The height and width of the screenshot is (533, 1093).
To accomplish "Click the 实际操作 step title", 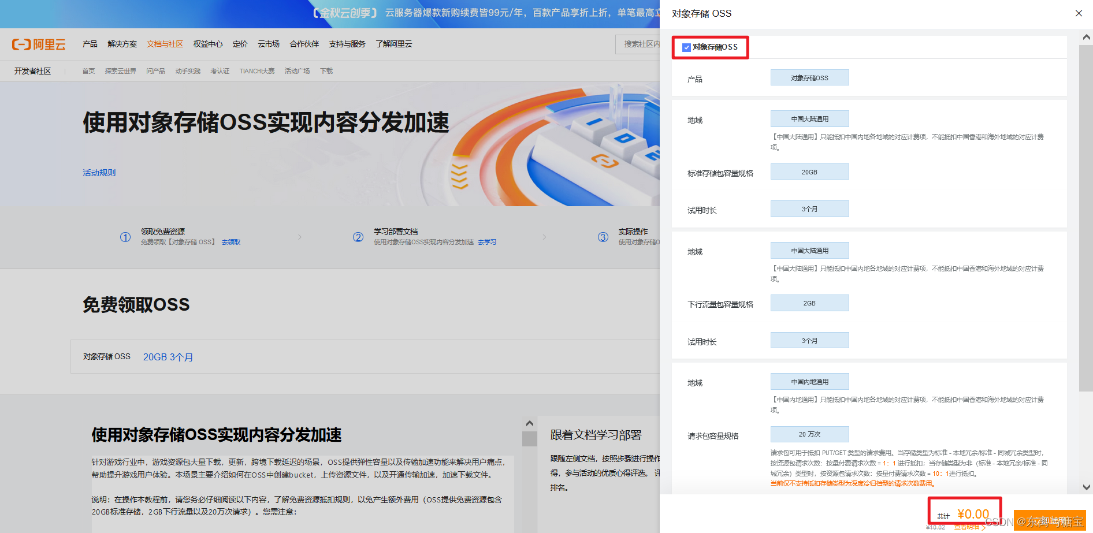I will 633,232.
